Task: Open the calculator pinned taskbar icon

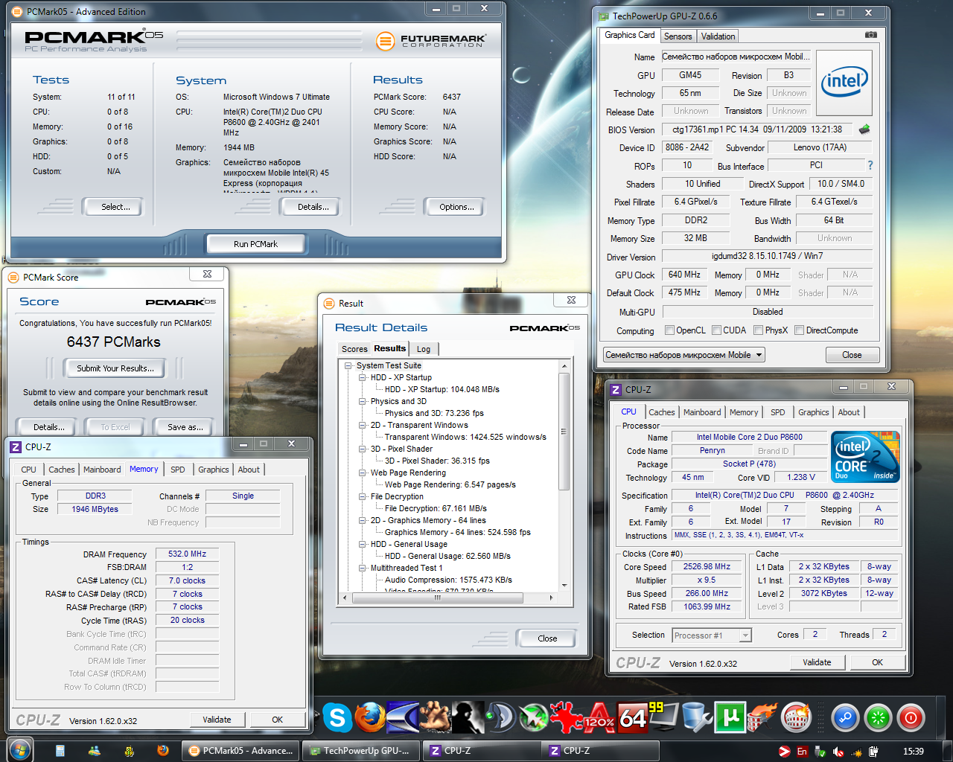Action: 60,751
